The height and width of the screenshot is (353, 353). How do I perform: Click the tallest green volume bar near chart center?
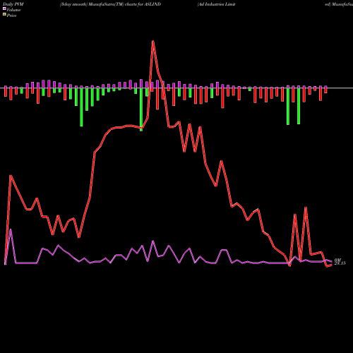click(x=141, y=109)
